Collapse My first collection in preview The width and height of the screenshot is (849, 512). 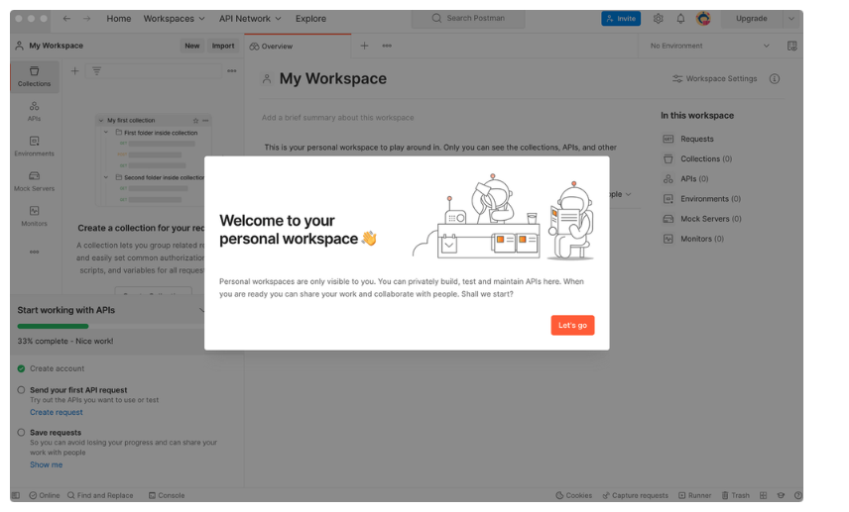pyautogui.click(x=101, y=121)
